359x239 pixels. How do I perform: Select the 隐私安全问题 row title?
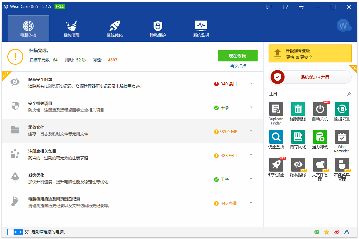click(x=40, y=80)
